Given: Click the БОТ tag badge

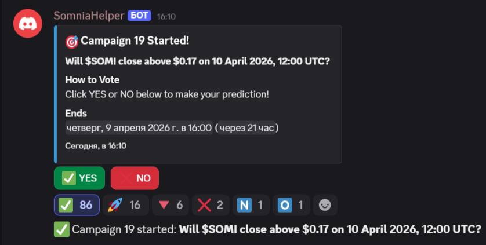Looking at the screenshot, I should click(140, 16).
